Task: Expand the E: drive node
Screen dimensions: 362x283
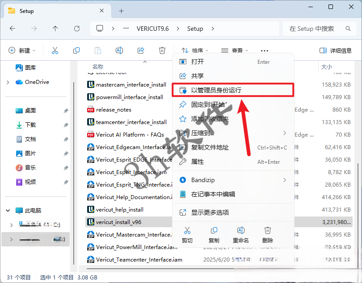Action: pyautogui.click(x=11, y=239)
